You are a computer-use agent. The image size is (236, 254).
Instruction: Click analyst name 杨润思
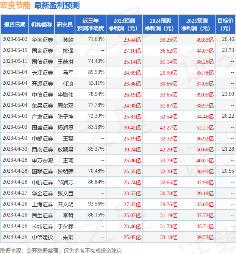click(x=66, y=128)
